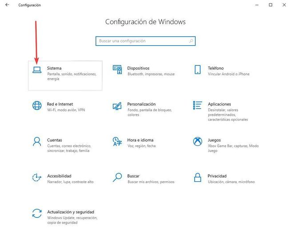The image size is (291, 251).
Task: Open the Hora e idioma category title
Action: pos(140,140)
